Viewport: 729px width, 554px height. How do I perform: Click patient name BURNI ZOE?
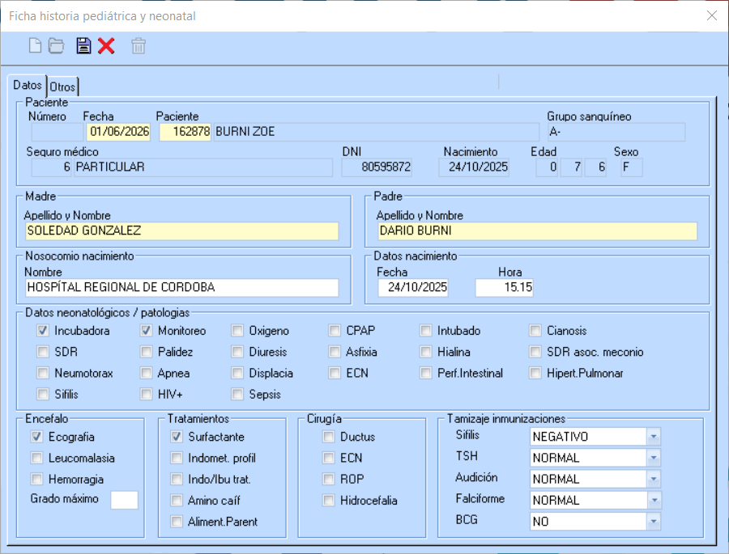376,131
